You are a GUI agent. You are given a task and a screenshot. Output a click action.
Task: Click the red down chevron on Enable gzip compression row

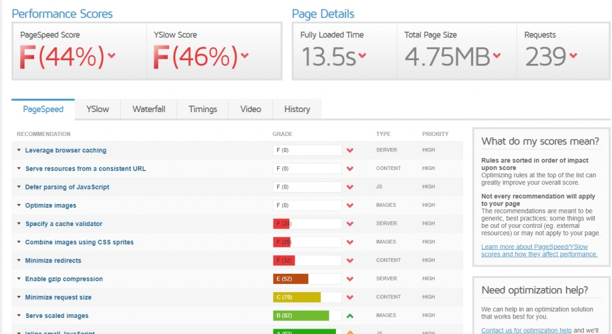[x=350, y=279]
